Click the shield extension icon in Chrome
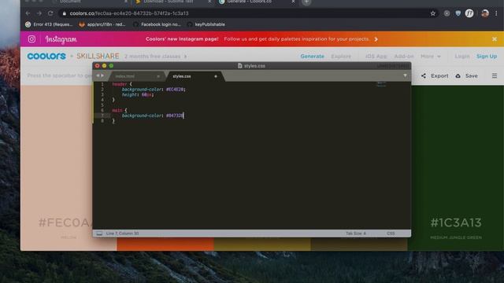Viewport: 504px width, 283px height. point(458,13)
